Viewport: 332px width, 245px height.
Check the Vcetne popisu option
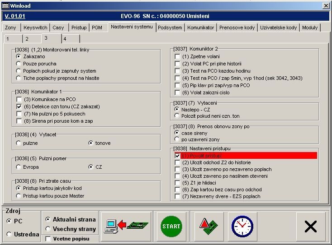pyautogui.click(x=48, y=239)
